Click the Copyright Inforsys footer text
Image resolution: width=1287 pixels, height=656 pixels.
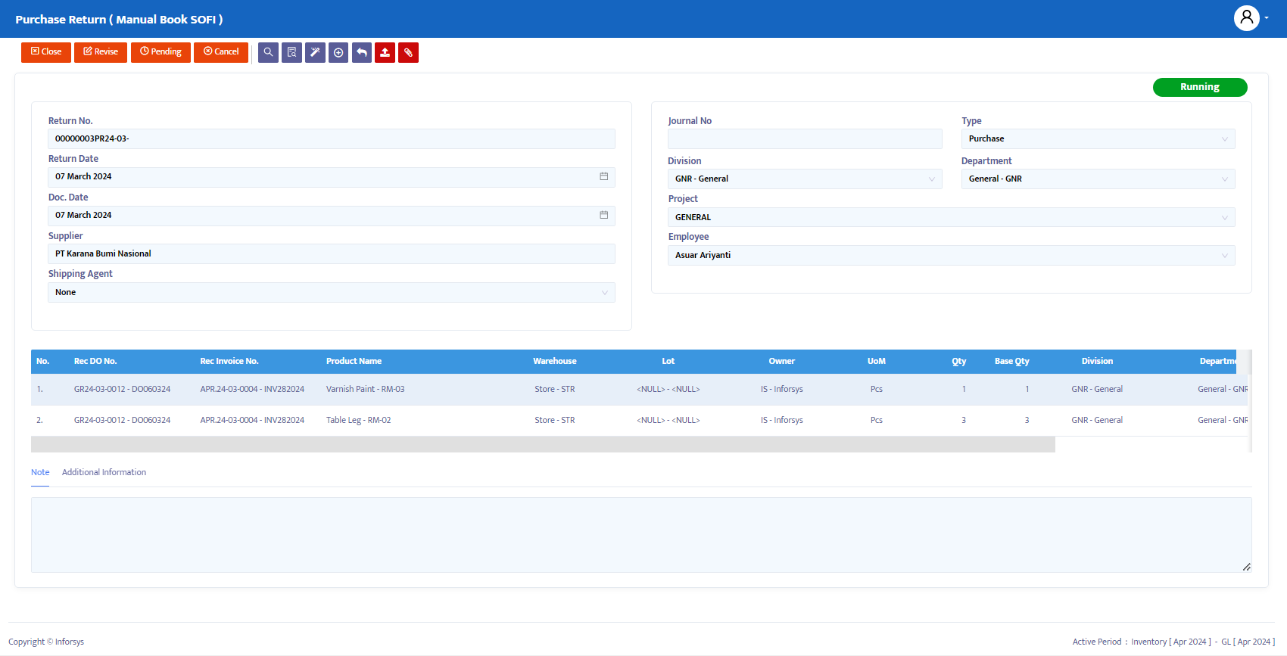click(46, 642)
